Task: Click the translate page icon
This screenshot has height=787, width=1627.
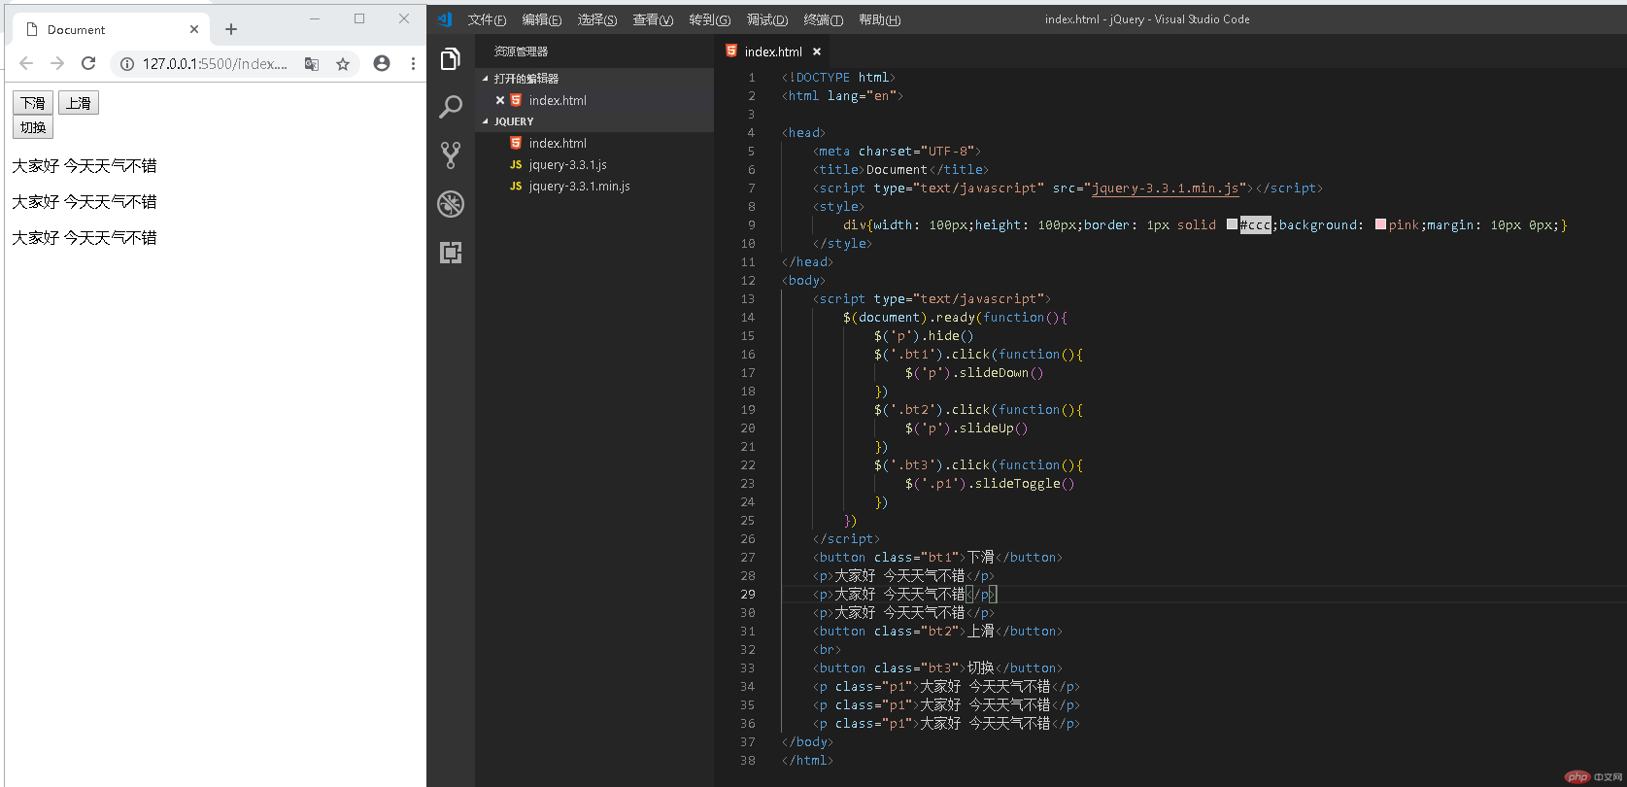Action: (x=312, y=63)
